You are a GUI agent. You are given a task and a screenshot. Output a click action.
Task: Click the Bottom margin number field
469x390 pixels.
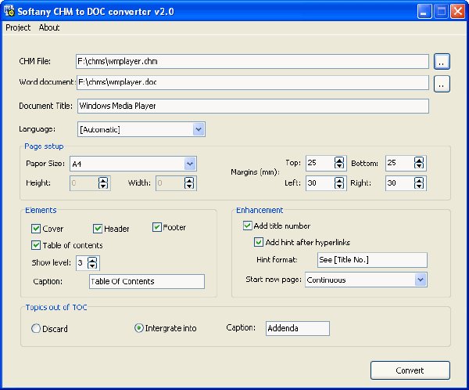click(x=400, y=163)
